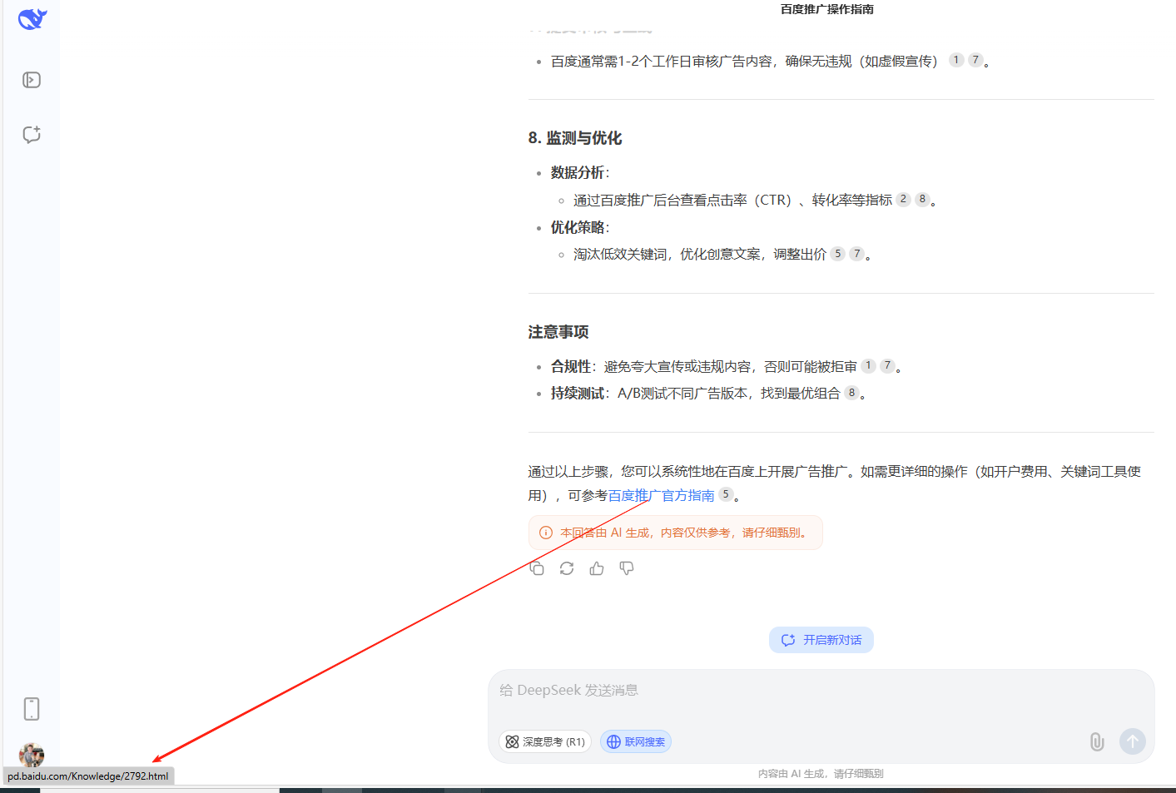Image resolution: width=1176 pixels, height=793 pixels.
Task: Click citation 8 after 找到最优组合
Action: coord(851,393)
